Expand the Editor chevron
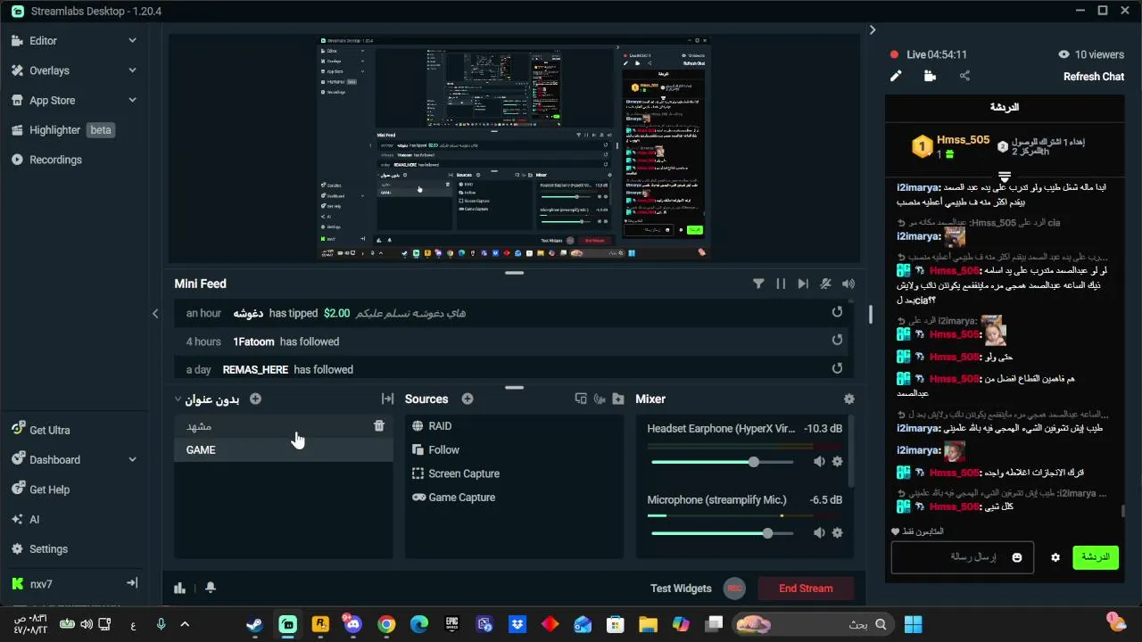 coord(132,40)
